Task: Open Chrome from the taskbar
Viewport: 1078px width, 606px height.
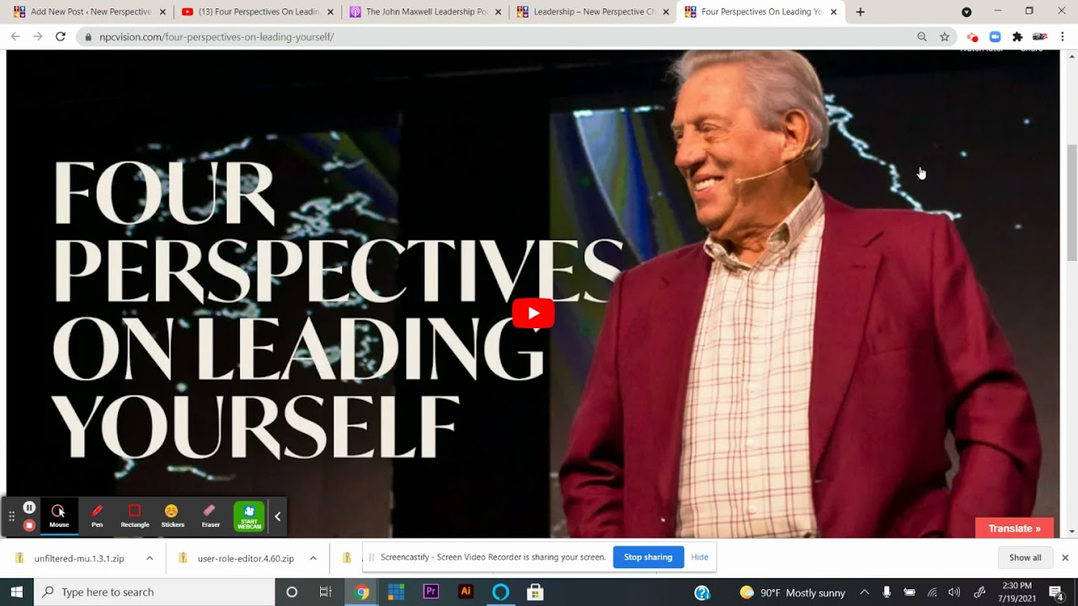Action: [361, 592]
